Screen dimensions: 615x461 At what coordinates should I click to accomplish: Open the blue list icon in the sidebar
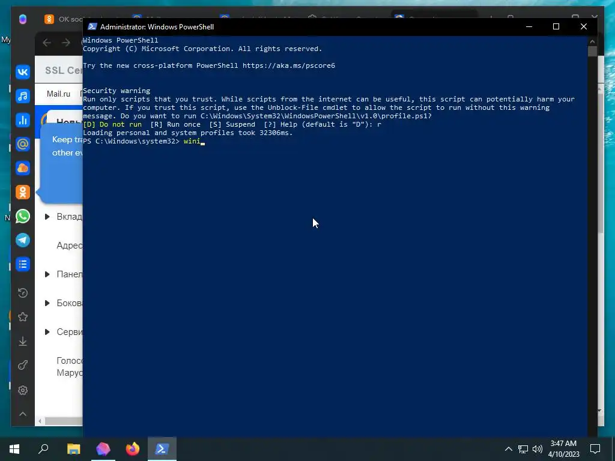23,264
